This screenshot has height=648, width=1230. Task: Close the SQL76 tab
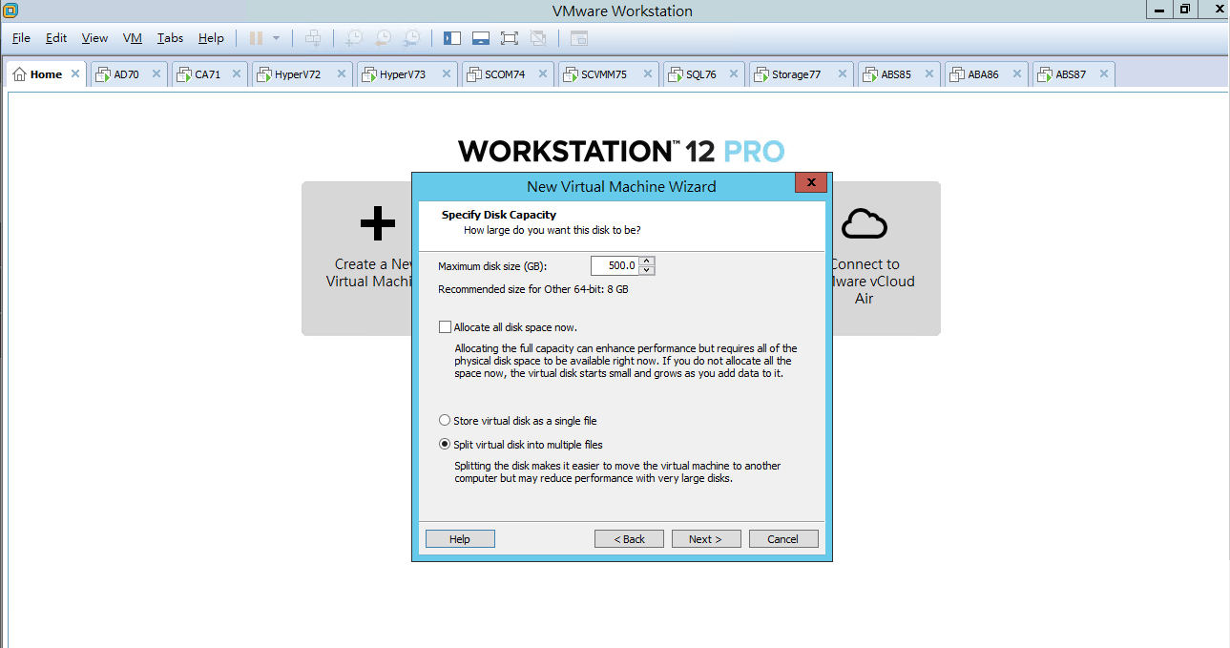click(x=735, y=73)
